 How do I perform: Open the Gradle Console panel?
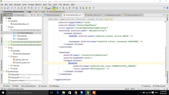coord(159,86)
